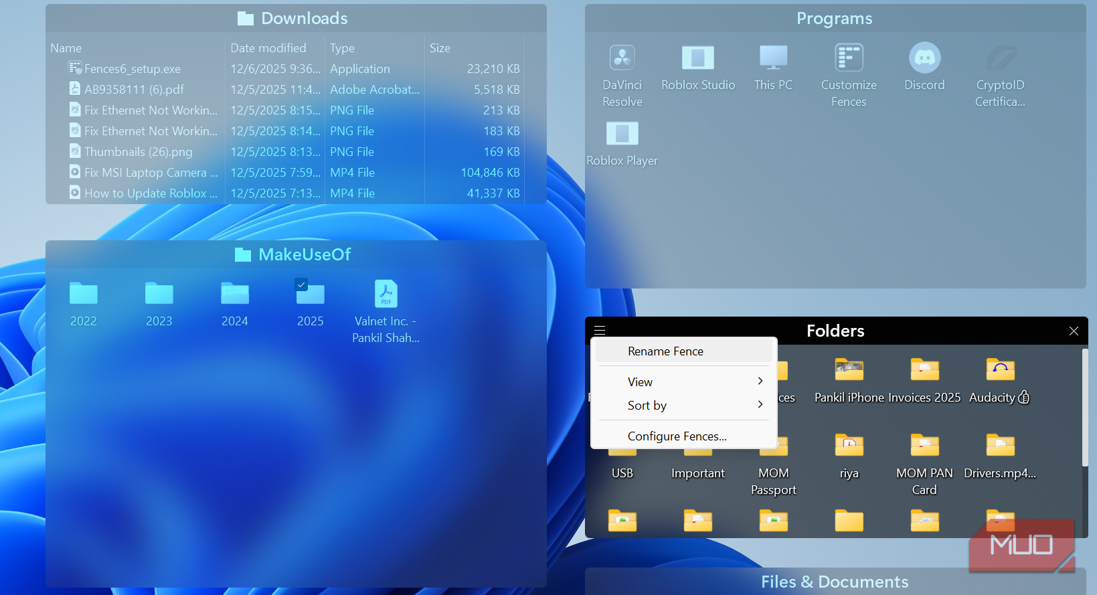
Task: Open the Audacity folder in the Folders fence
Action: [1000, 380]
